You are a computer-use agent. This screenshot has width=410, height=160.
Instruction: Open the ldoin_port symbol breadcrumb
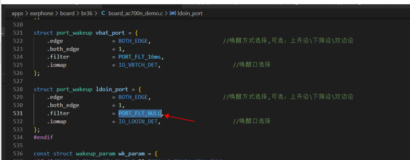(190, 13)
